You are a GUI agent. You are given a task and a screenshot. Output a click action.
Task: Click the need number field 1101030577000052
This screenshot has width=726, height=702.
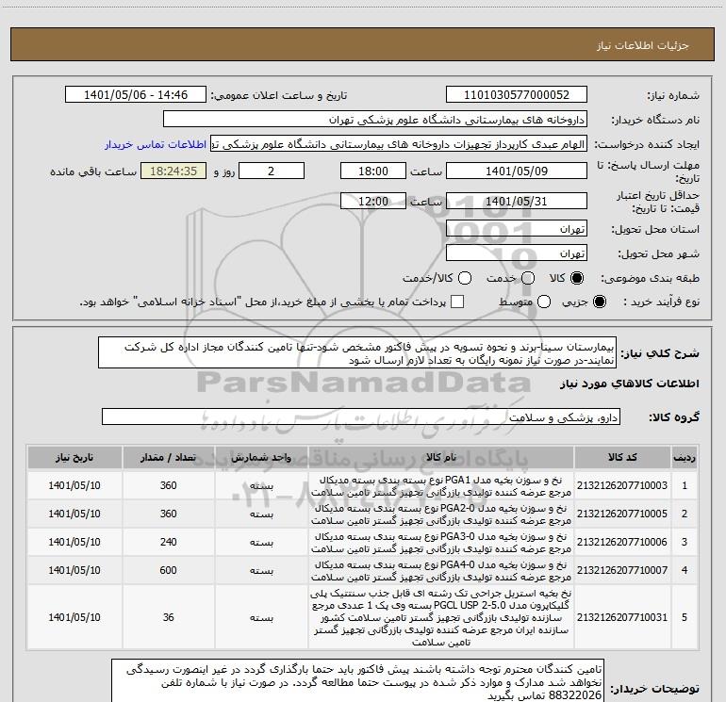point(517,95)
